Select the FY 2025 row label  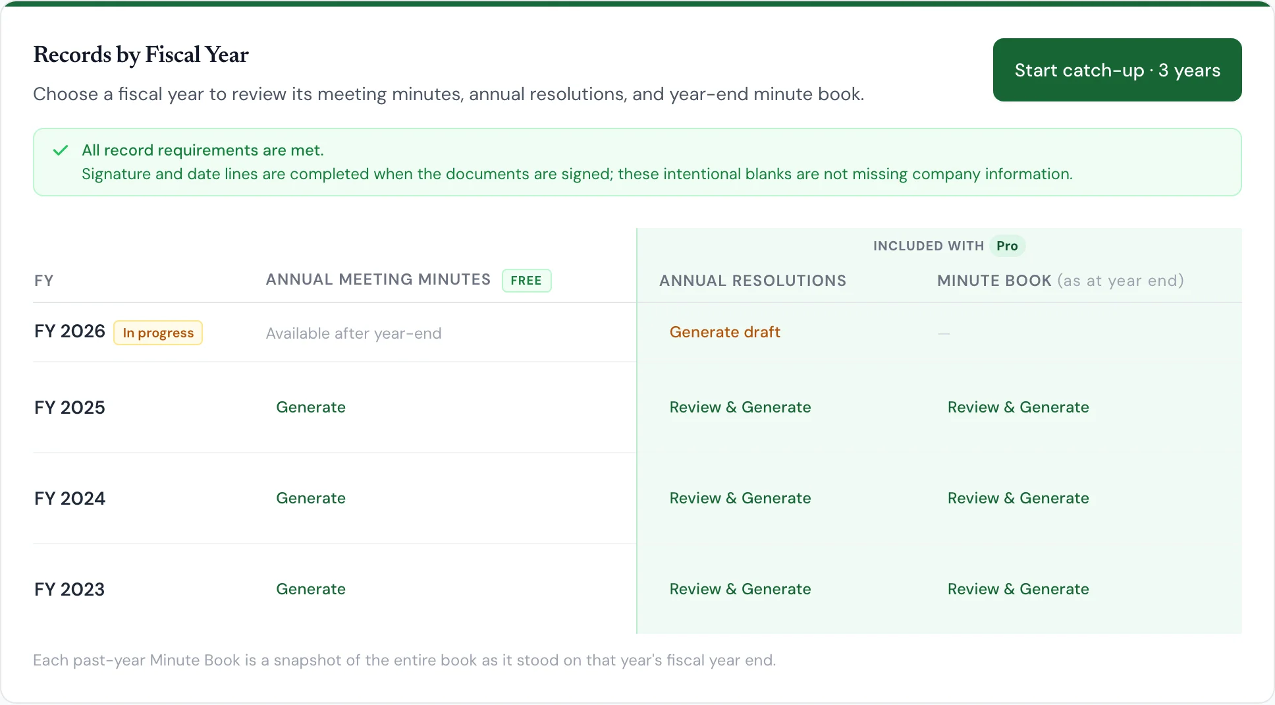click(x=70, y=407)
